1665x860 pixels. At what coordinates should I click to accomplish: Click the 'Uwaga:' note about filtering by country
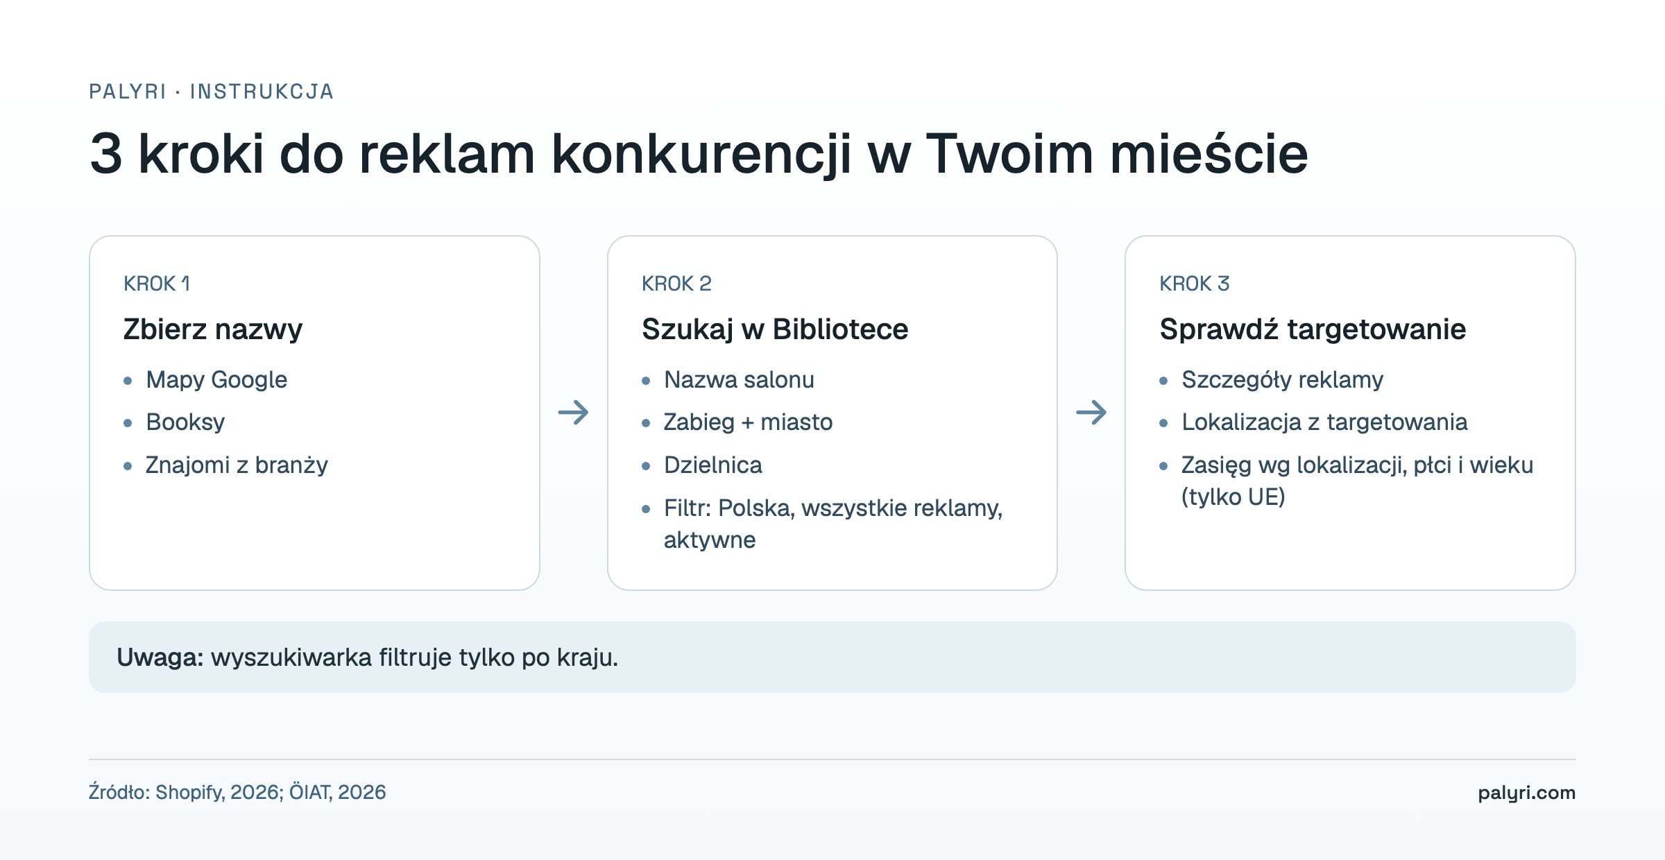832,657
